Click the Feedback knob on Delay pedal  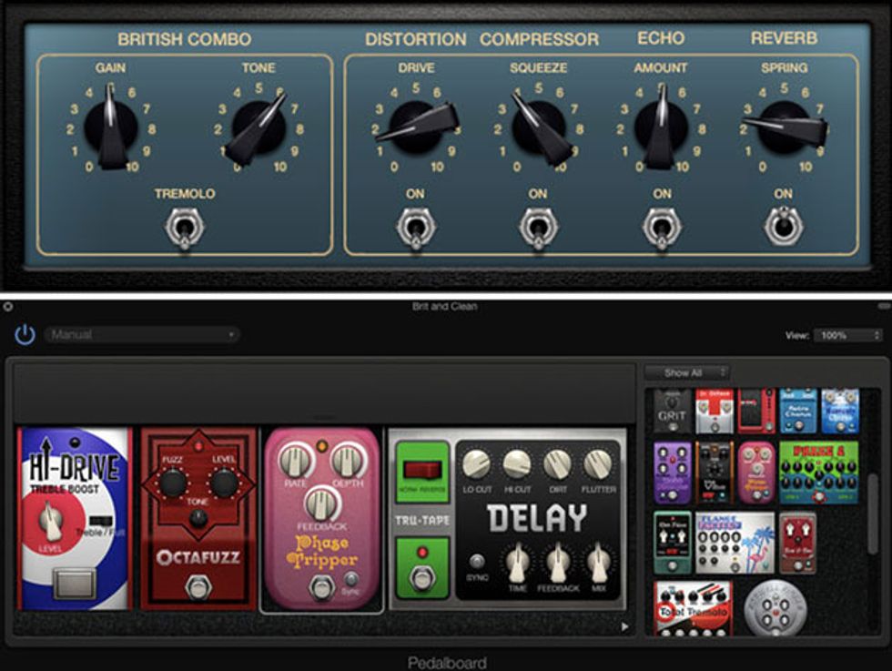[557, 563]
